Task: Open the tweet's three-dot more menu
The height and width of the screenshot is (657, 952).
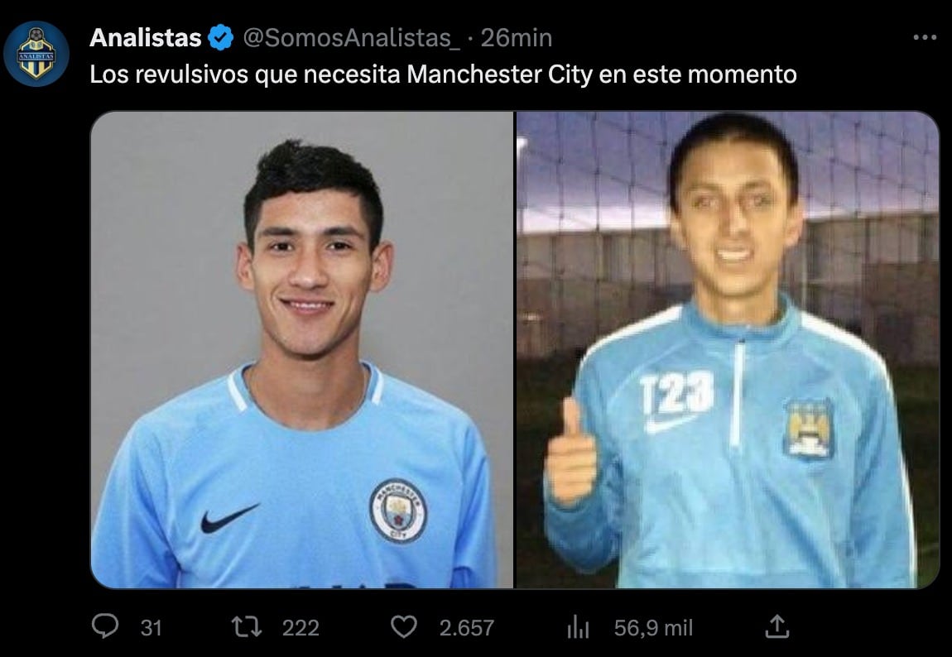Action: [x=925, y=37]
